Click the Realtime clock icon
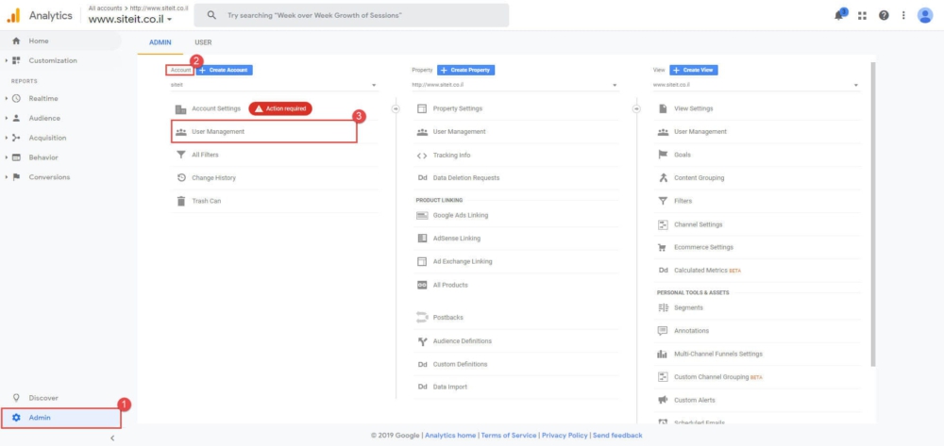944x446 pixels. coord(16,99)
